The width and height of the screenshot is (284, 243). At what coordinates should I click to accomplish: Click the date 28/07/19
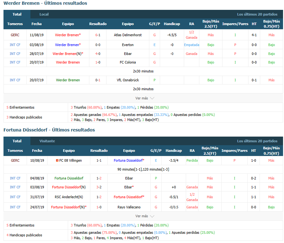tap(36, 54)
